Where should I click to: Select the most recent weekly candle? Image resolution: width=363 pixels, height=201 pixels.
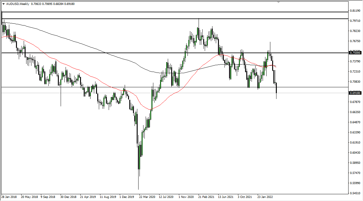point(276,88)
